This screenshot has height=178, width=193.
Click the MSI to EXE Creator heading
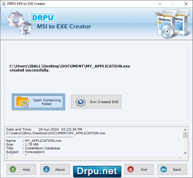pos(64,26)
